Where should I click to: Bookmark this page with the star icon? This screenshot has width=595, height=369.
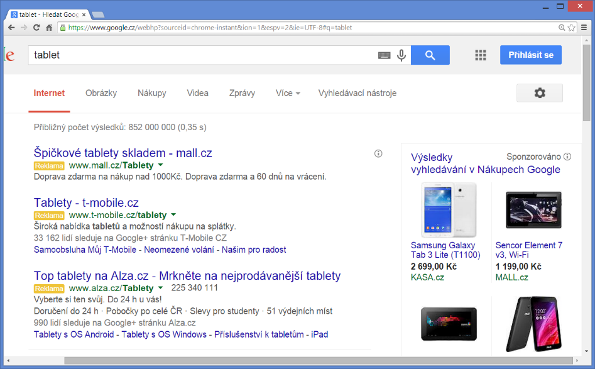572,28
